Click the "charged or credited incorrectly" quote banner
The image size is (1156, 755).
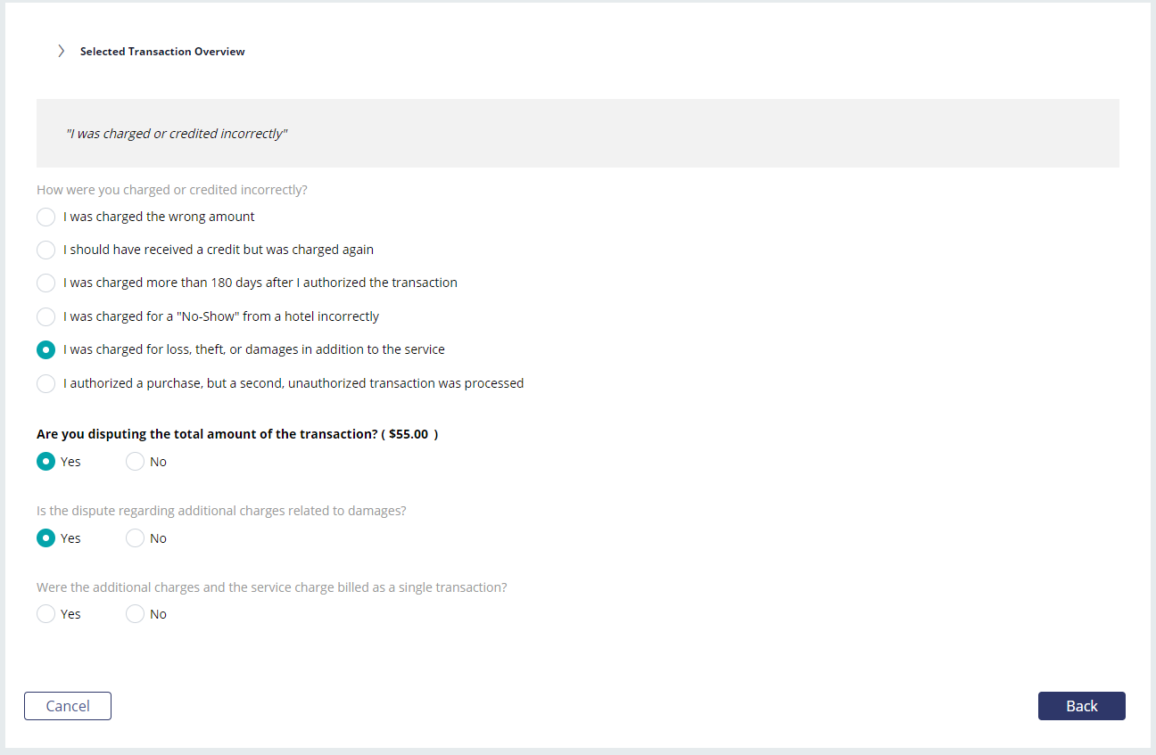coord(578,134)
